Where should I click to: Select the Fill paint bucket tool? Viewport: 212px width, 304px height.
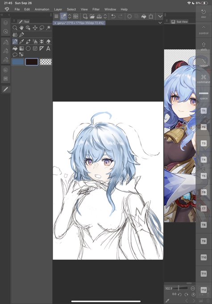click(15, 48)
